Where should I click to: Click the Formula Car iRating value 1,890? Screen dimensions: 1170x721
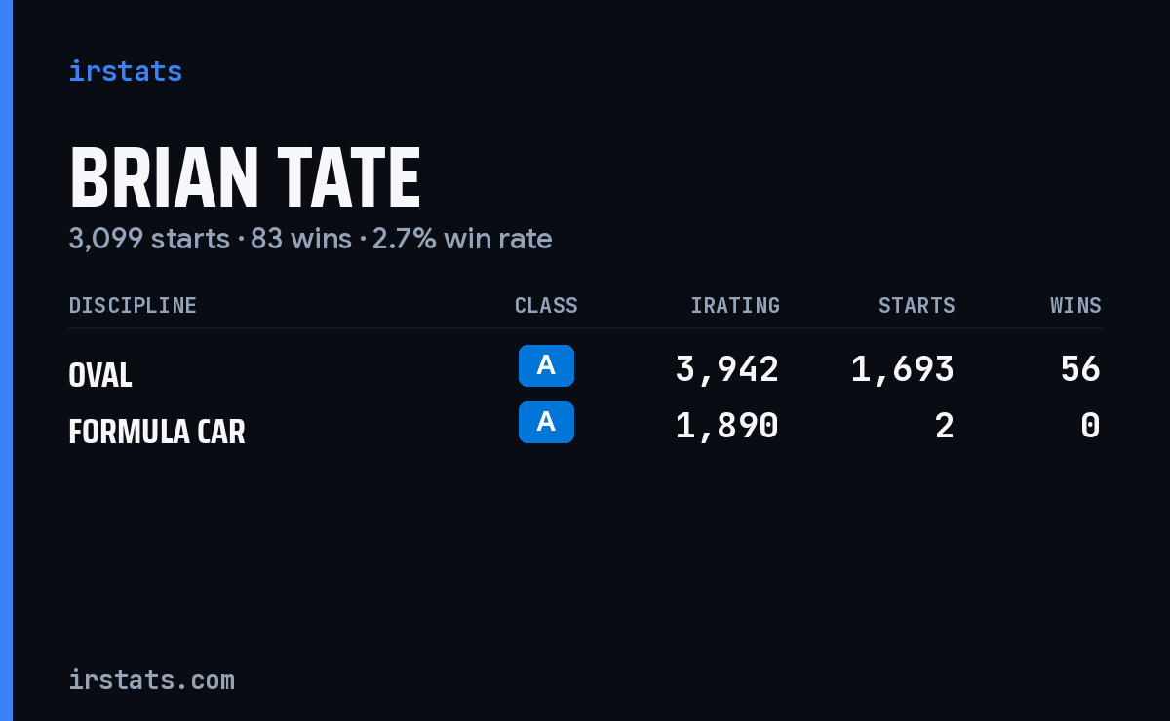(727, 426)
